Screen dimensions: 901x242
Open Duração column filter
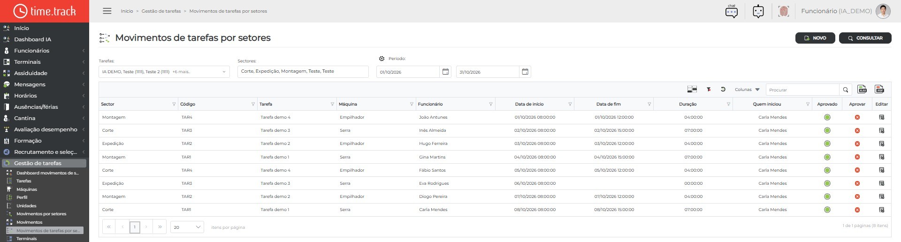coord(728,104)
